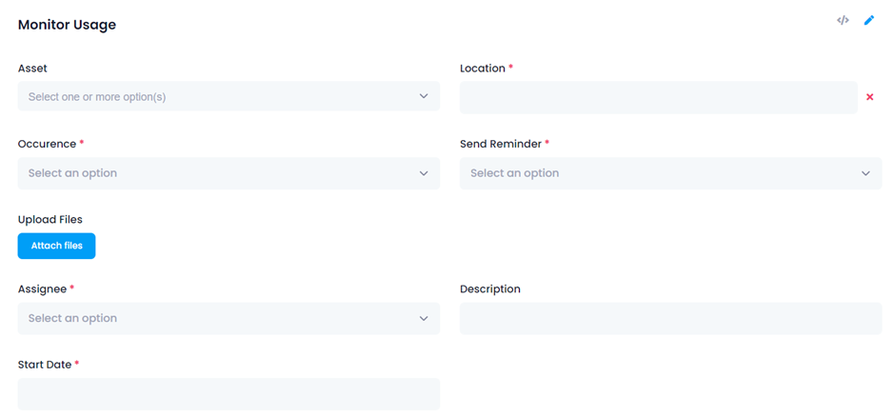Open the embed code view icon
The width and height of the screenshot is (895, 417).
click(843, 21)
